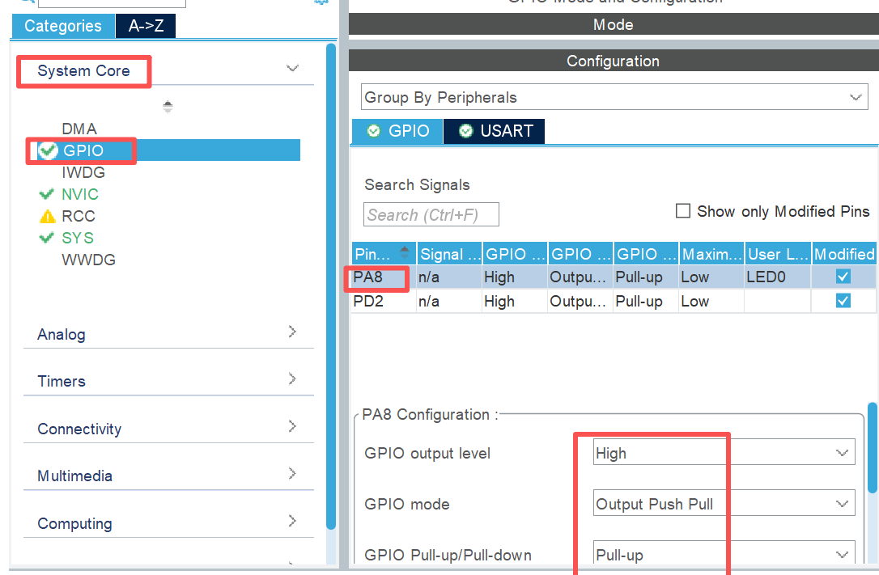
Task: Click the sort arrow under System Core
Action: tap(168, 107)
